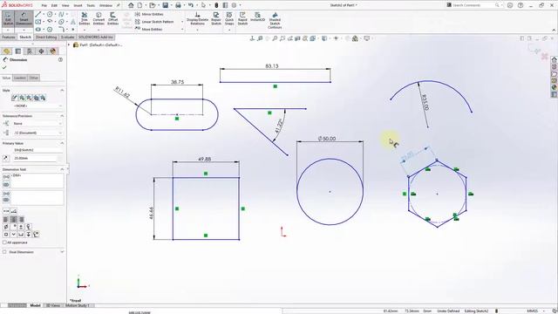This screenshot has width=558, height=314.
Task: Toggle the All uppercase checkbox
Action: [4, 242]
